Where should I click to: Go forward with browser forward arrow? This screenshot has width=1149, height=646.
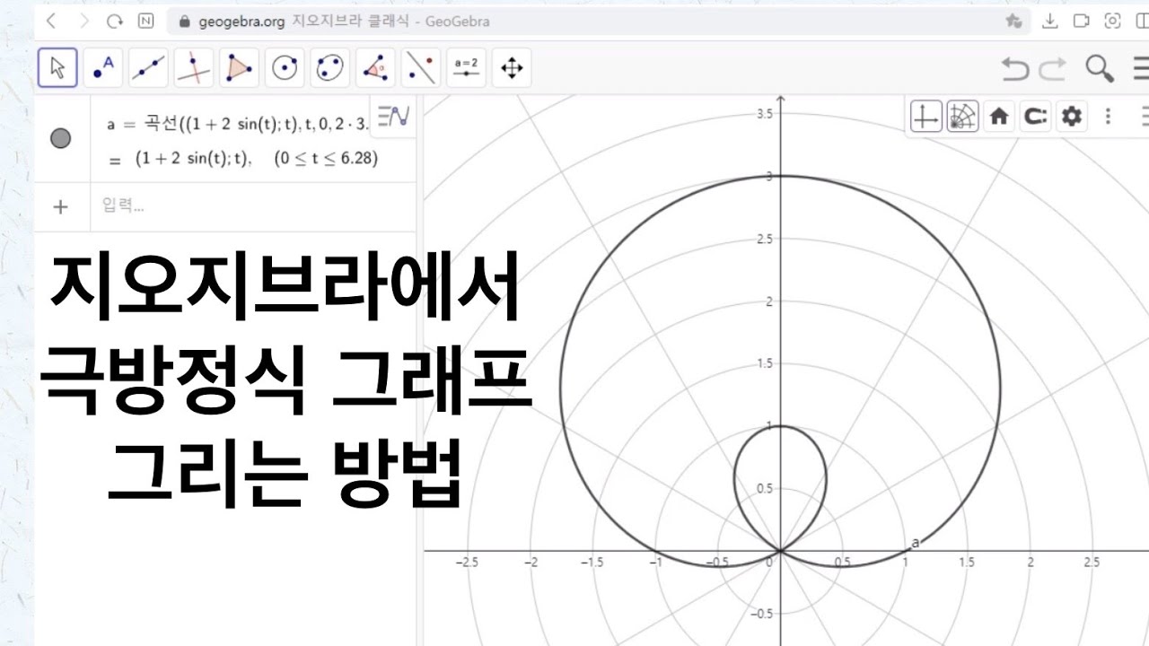(x=83, y=21)
